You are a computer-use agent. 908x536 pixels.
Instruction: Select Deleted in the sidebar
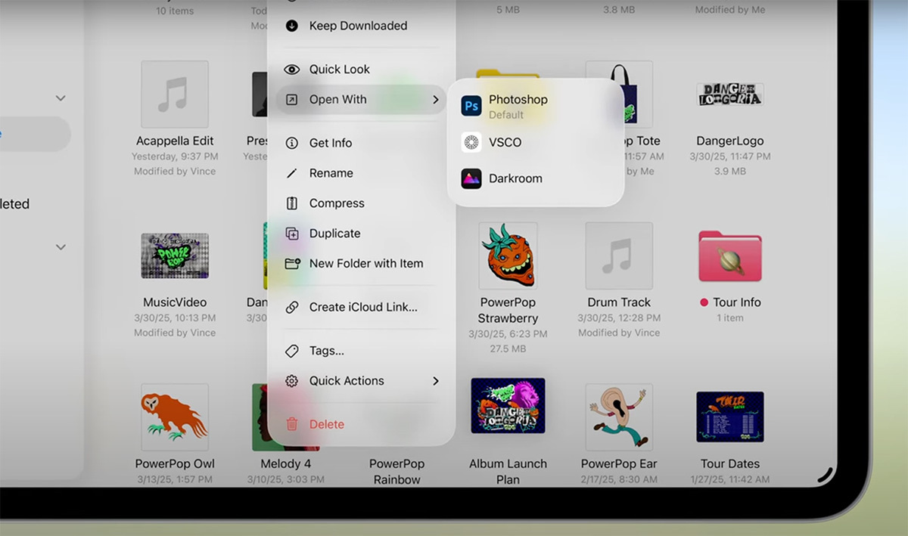point(14,203)
